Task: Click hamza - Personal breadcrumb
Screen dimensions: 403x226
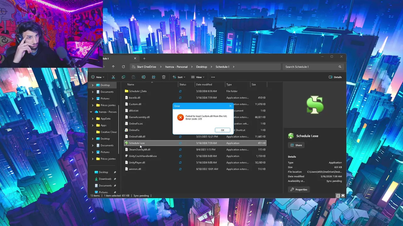Action: click(x=176, y=67)
